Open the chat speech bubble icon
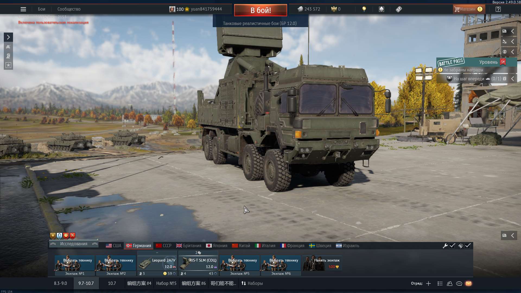Screen dimensions: 521x293 click(x=459, y=284)
